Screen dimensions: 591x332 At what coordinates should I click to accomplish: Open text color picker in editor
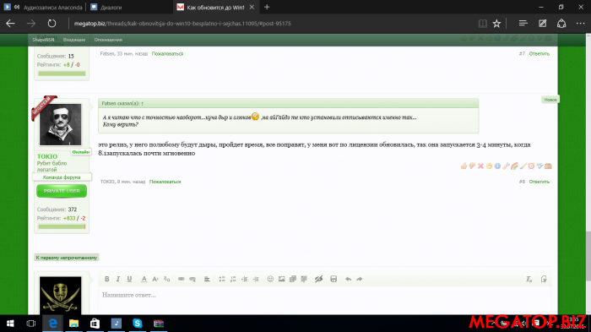144,279
